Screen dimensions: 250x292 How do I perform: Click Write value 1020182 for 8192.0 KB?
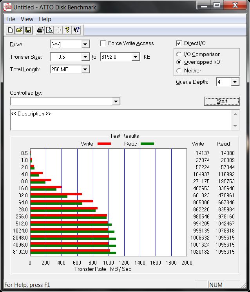[x=200, y=252]
